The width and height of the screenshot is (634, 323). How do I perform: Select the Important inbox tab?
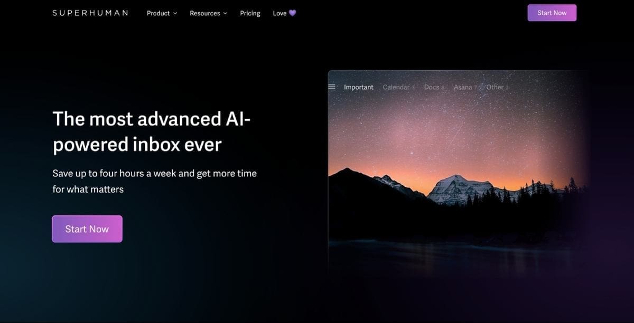click(358, 87)
